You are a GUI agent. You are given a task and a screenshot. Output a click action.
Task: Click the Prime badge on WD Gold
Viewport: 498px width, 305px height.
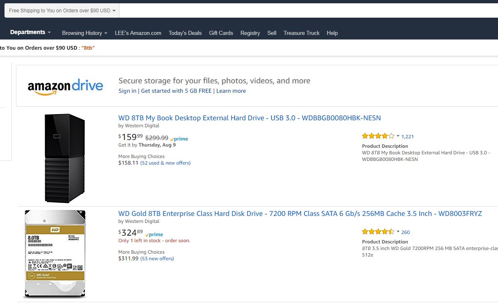tap(154, 234)
